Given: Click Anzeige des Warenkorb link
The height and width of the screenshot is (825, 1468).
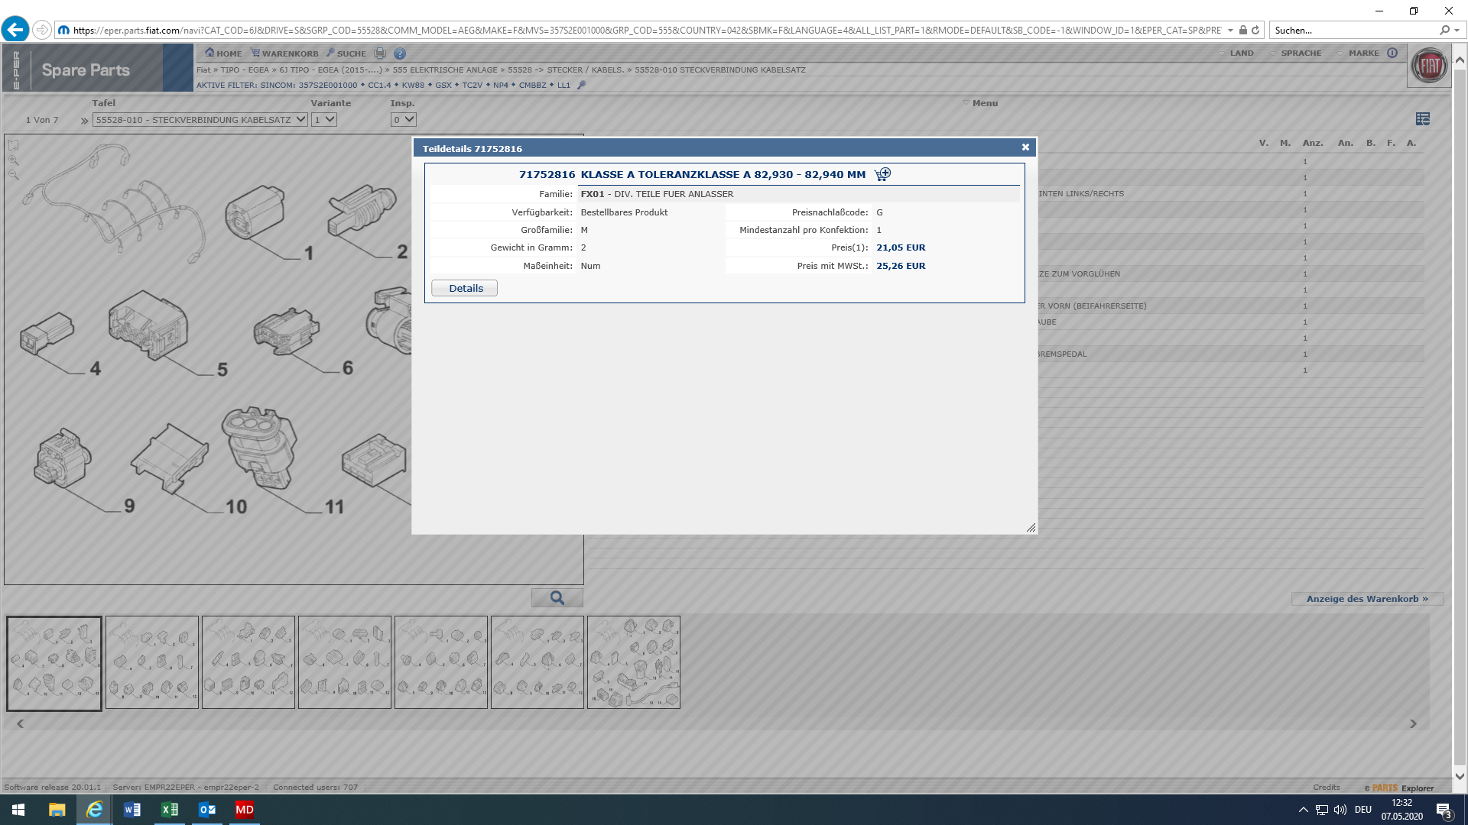Looking at the screenshot, I should coord(1366,599).
